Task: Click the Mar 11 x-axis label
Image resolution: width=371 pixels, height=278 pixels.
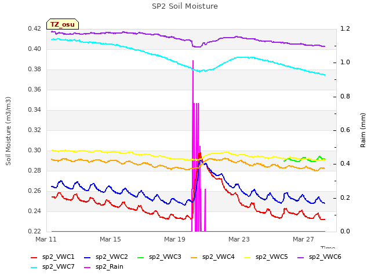Action: coord(46,239)
